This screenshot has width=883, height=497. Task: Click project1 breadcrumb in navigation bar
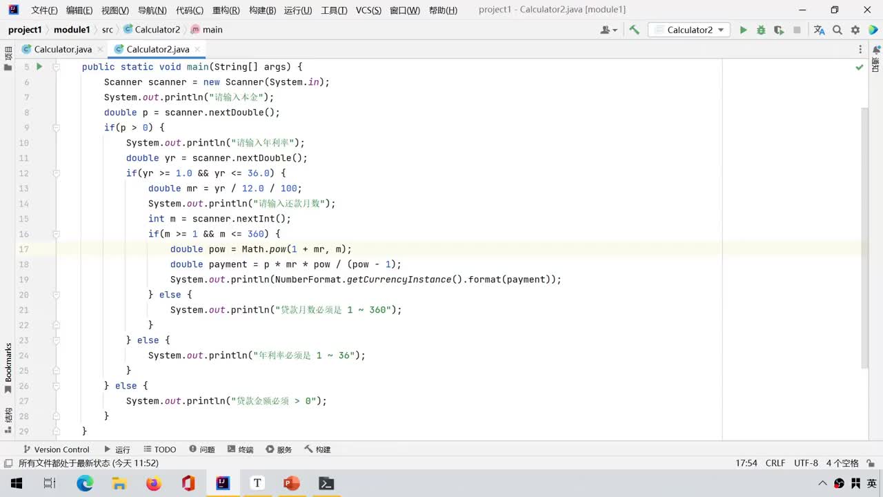(x=25, y=30)
